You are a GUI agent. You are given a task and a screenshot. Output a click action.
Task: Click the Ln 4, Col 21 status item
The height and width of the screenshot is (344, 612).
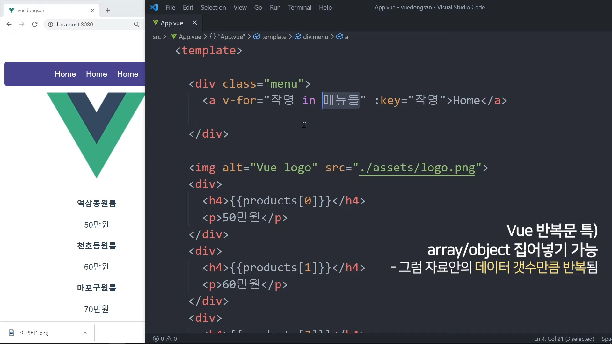tap(564, 339)
